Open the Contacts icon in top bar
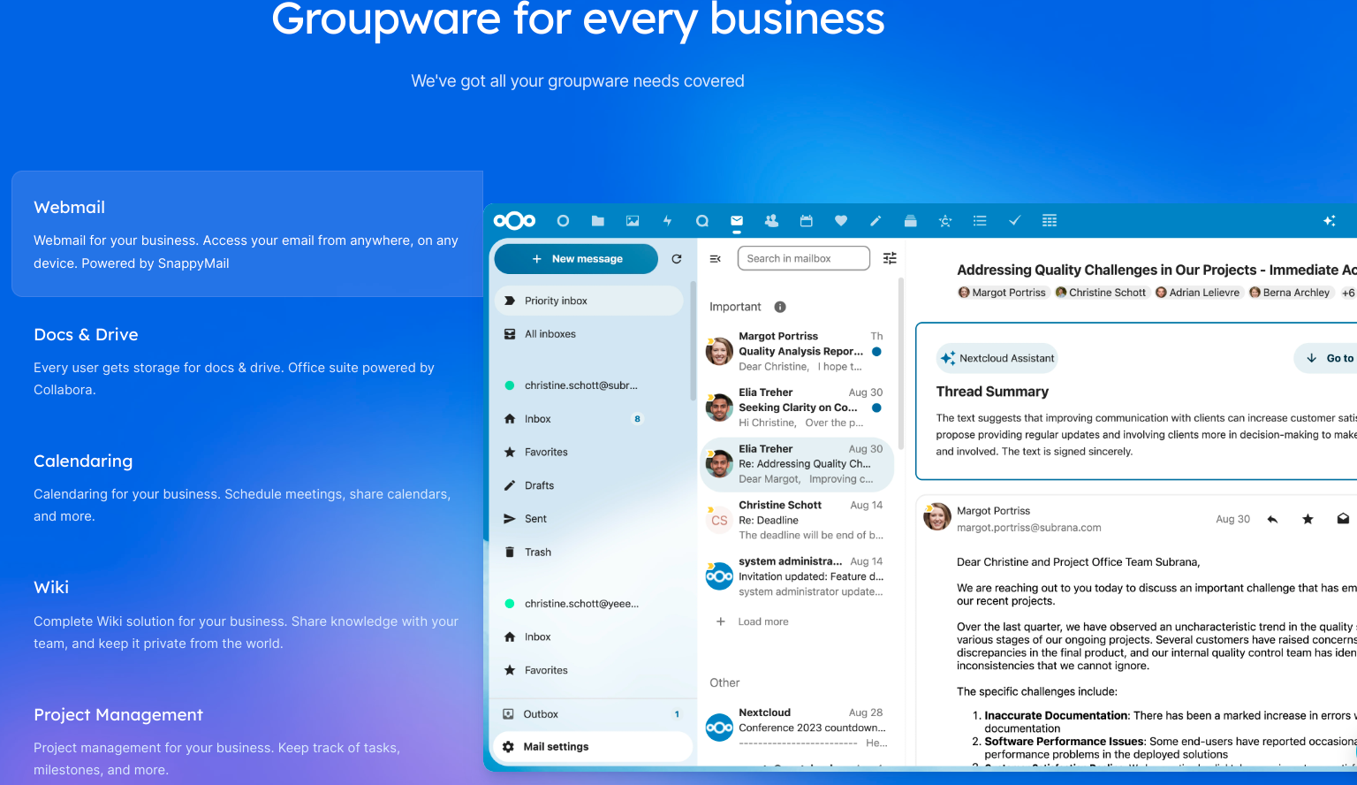This screenshot has height=785, width=1357. point(771,221)
